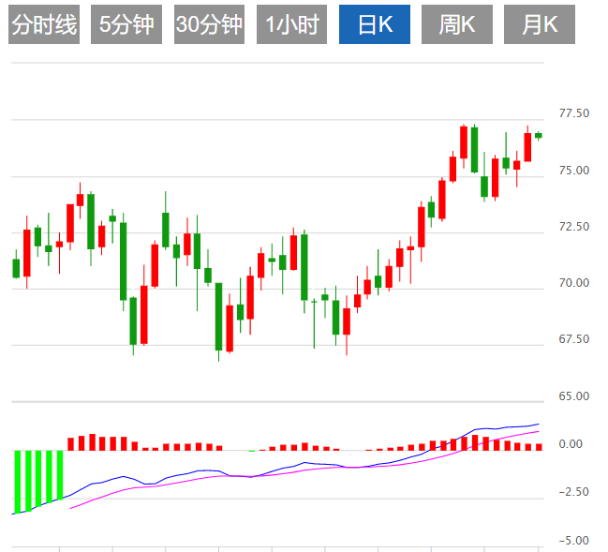
Task: Click the rightmost red MACD histogram bar
Action: tap(539, 446)
